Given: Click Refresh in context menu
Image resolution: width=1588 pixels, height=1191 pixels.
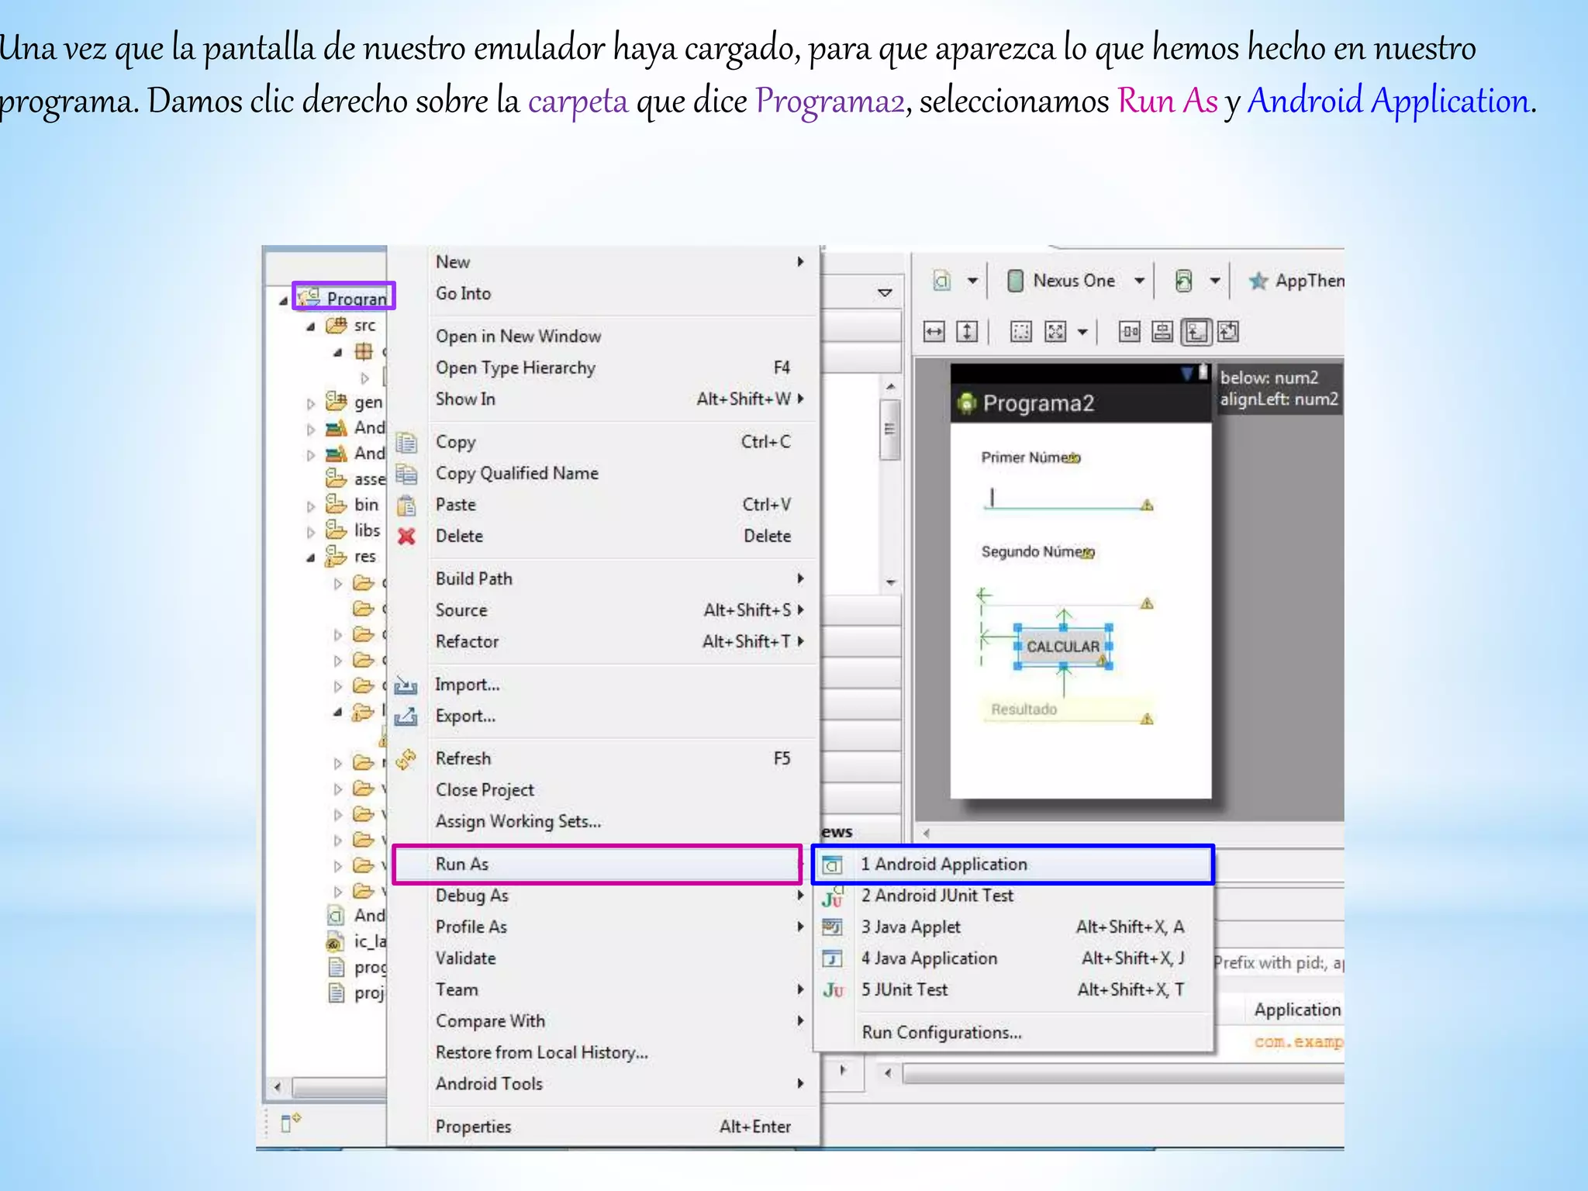Looking at the screenshot, I should (603, 758).
